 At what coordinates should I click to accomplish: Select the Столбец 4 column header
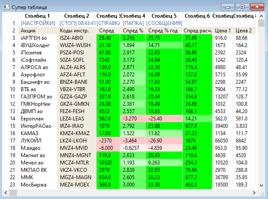tap(133, 16)
